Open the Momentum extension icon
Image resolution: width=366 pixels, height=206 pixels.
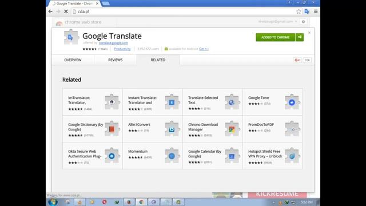point(172,156)
